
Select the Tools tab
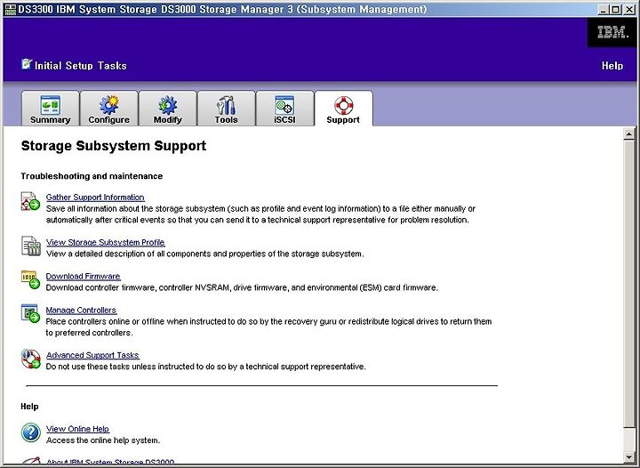pos(226,109)
